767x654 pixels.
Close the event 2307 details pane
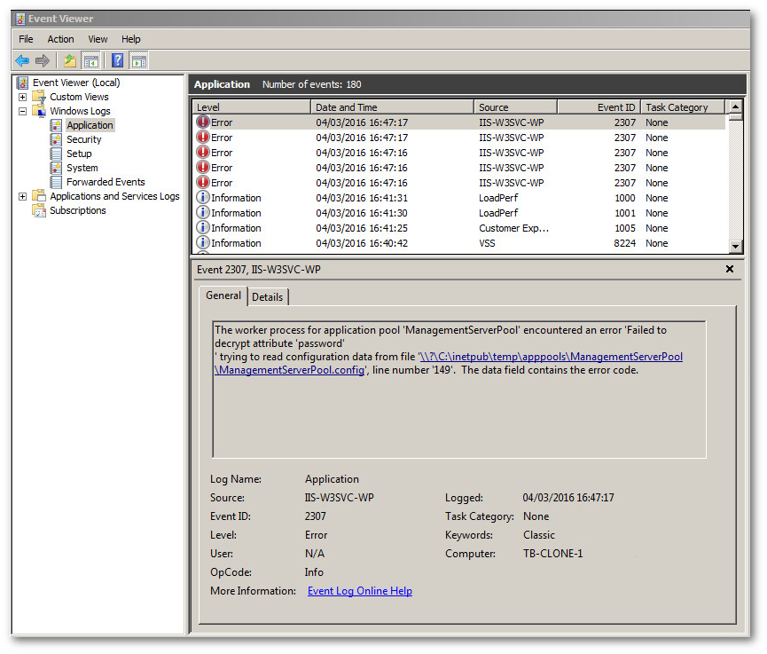[x=730, y=269]
